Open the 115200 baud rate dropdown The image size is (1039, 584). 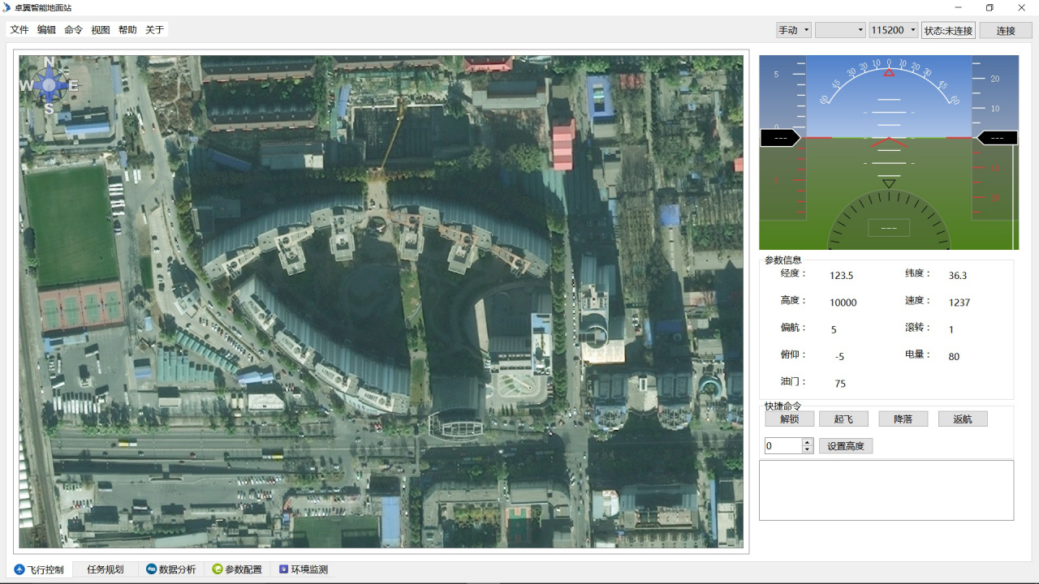click(893, 30)
